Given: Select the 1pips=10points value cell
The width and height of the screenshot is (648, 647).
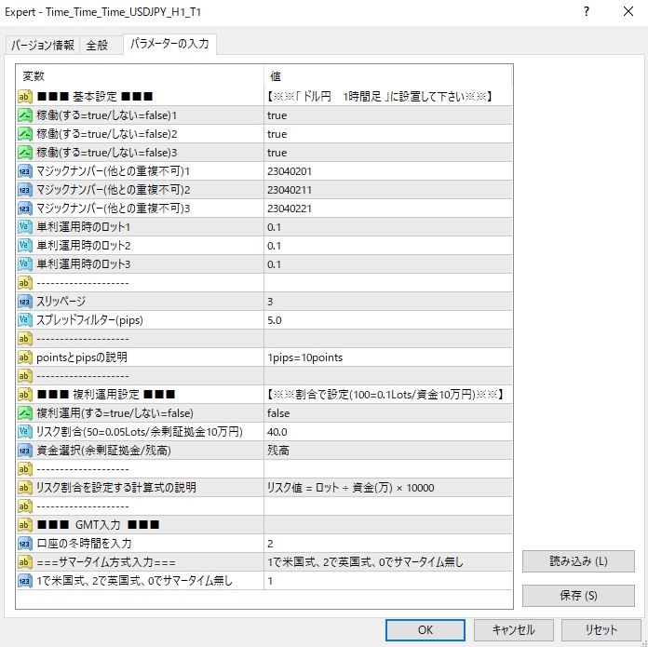Looking at the screenshot, I should [x=387, y=357].
